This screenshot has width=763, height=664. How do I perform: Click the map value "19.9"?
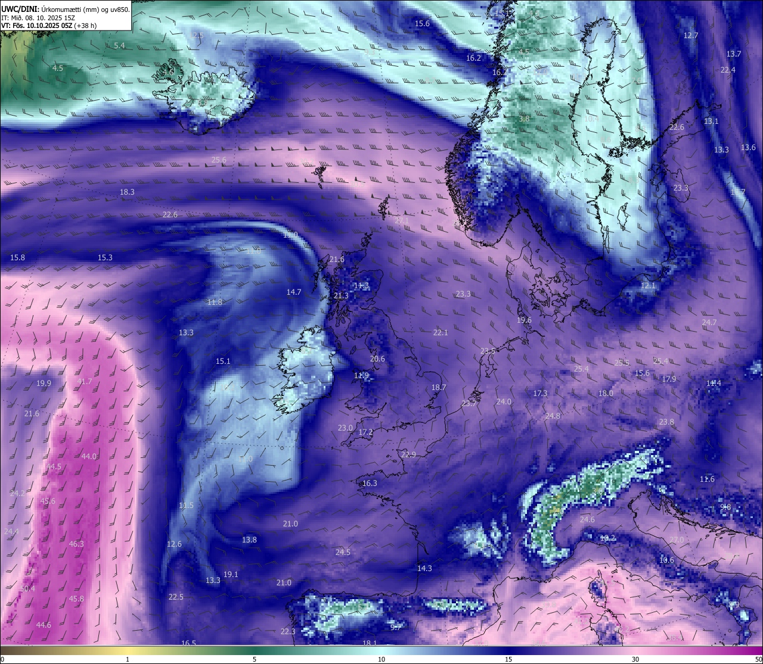click(44, 384)
